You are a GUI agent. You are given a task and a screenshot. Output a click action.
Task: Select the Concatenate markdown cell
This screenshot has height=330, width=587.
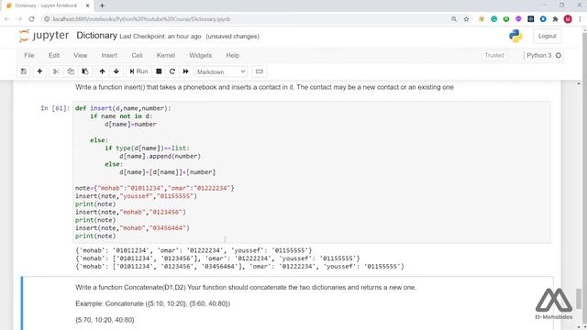tap(287, 303)
